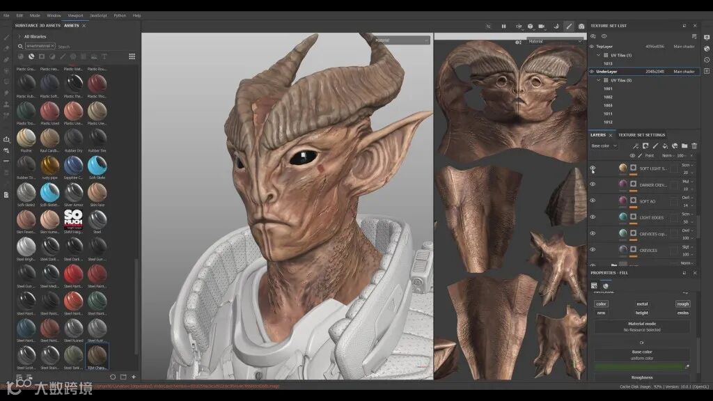The image size is (713, 401).
Task: Take a render screenshot with camera icon
Action: pos(581,26)
